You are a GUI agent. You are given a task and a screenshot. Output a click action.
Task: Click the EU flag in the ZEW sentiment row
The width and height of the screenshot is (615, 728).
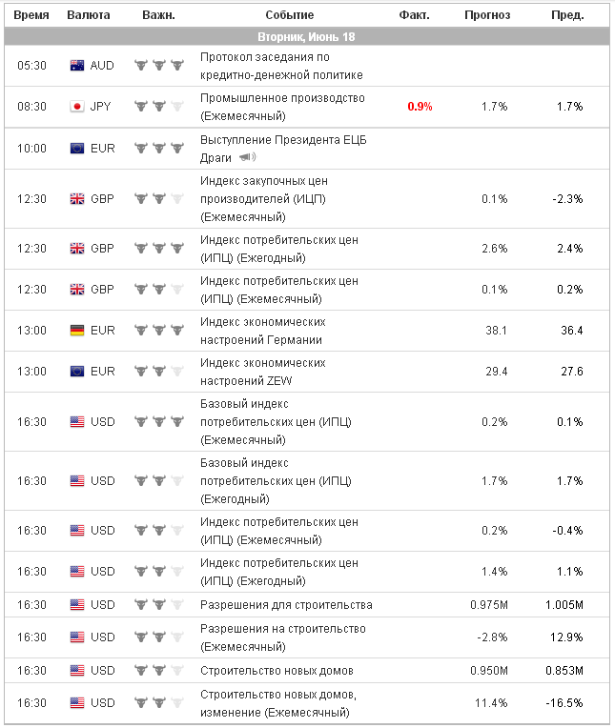pyautogui.click(x=78, y=371)
